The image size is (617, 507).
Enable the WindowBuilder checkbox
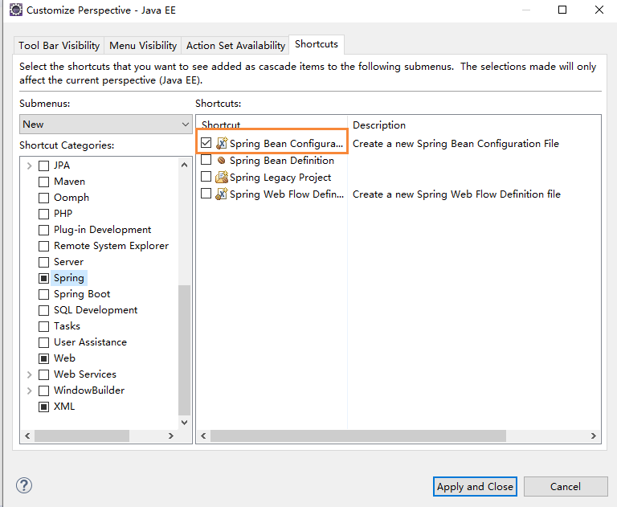[x=43, y=390]
